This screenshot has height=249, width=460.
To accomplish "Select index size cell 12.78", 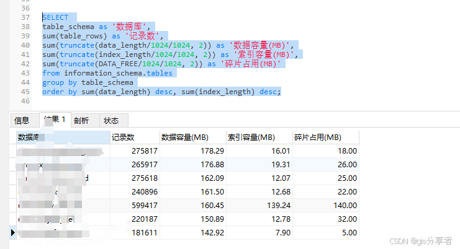I will pos(259,219).
